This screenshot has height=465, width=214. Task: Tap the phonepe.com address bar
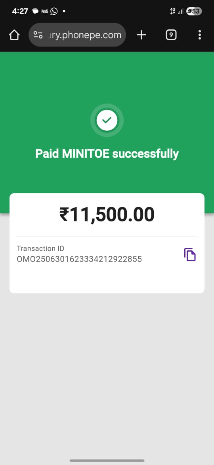pos(77,35)
